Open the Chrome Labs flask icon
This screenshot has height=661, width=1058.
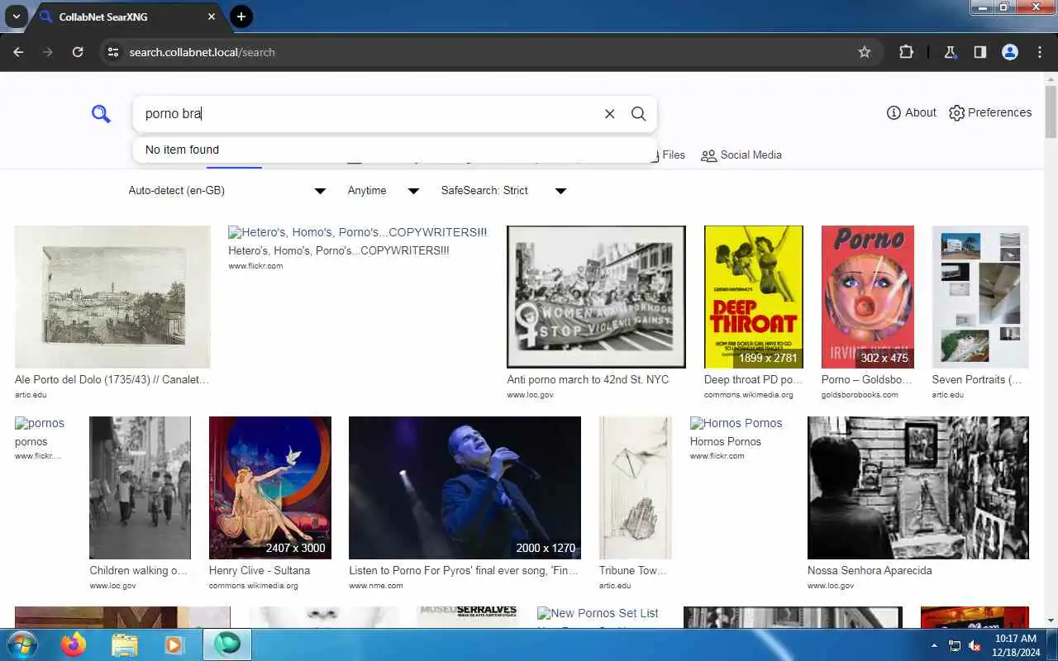click(x=951, y=52)
